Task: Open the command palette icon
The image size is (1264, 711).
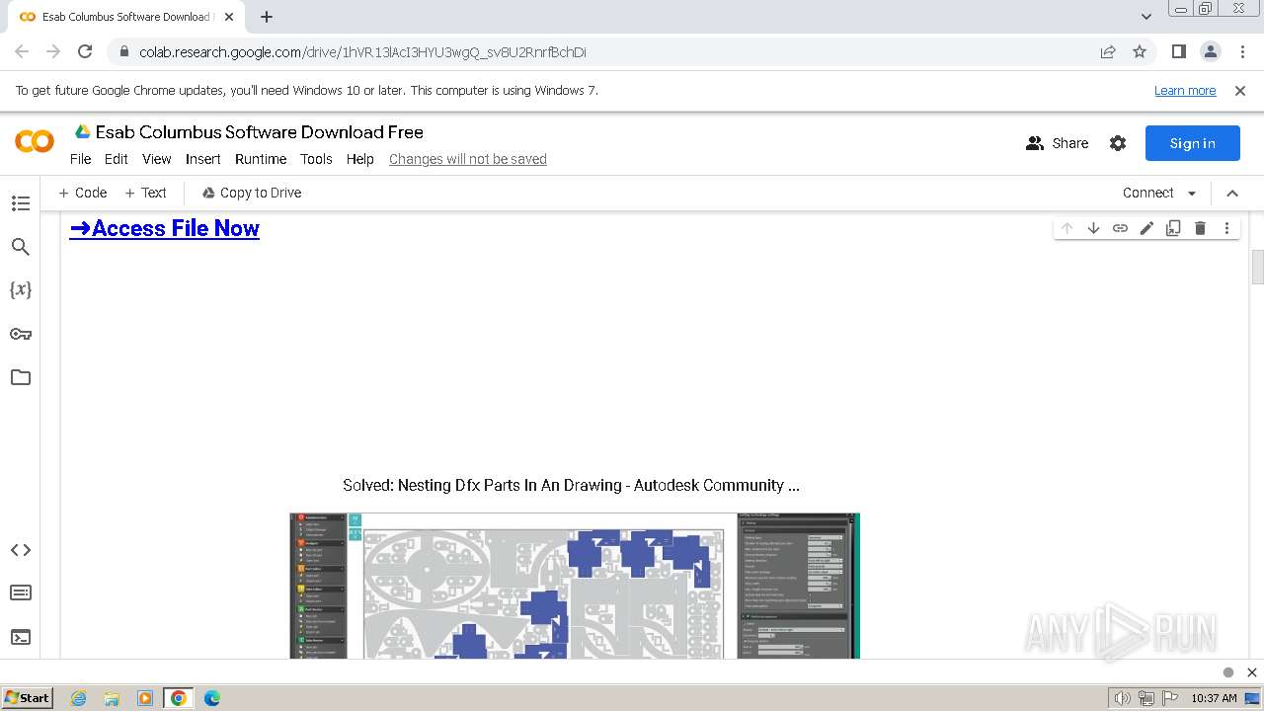Action: tap(21, 593)
